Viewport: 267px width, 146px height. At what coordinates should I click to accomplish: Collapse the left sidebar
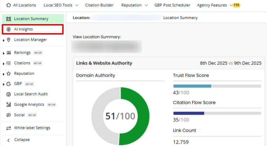click(22, 140)
